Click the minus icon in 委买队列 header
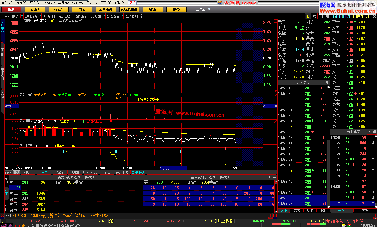 (x=275, y=177)
